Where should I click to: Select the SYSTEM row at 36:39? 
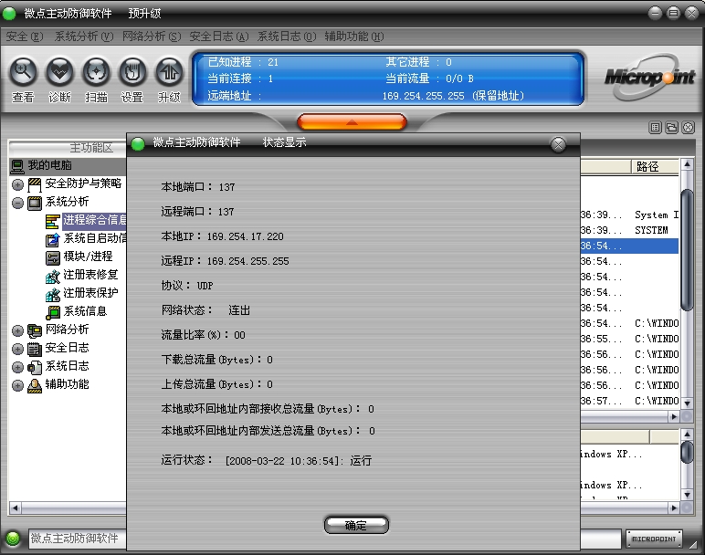pos(629,230)
